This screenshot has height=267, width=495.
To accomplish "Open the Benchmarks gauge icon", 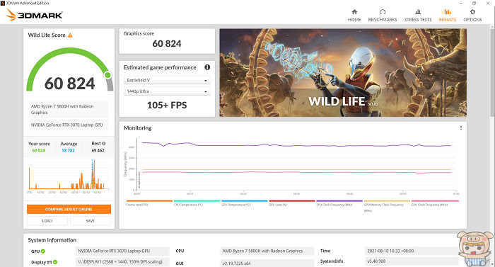I will click(x=383, y=12).
